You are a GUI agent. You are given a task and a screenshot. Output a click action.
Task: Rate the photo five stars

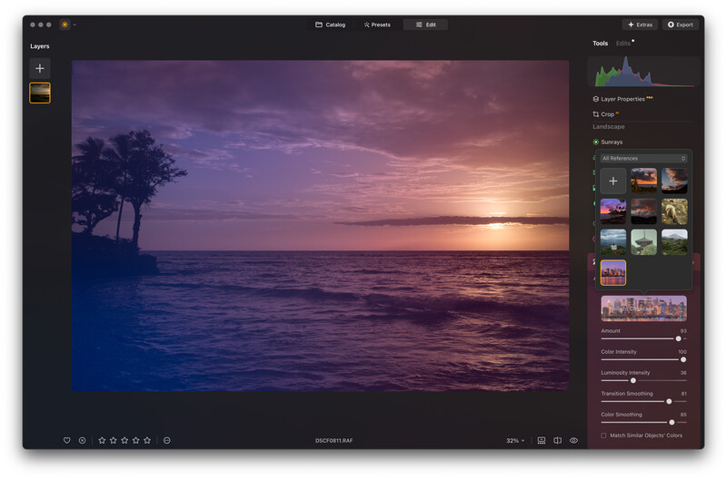click(x=147, y=440)
